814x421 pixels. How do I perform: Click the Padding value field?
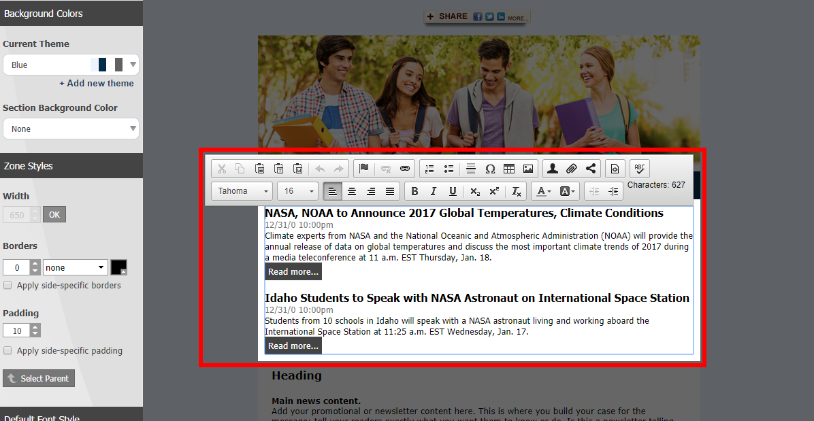point(17,331)
